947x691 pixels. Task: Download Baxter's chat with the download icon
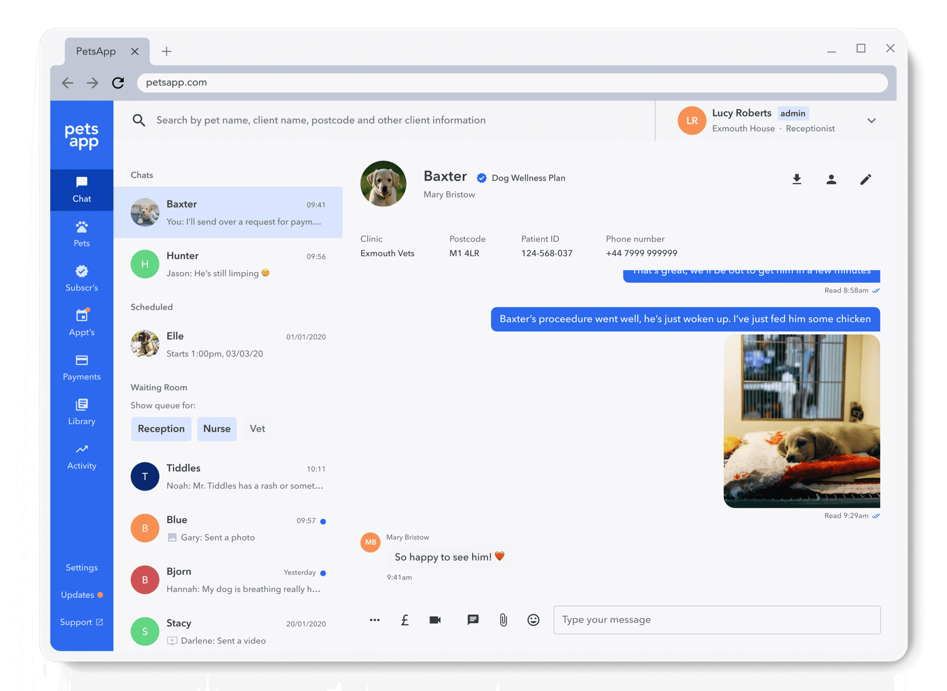coord(797,179)
